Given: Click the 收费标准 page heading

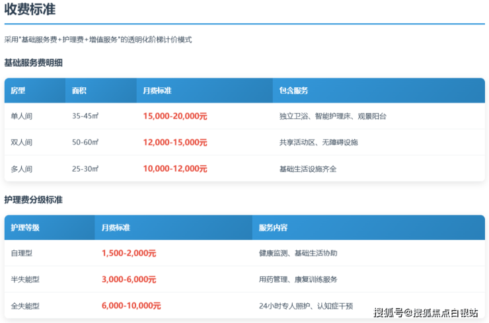Looking at the screenshot, I should (30, 10).
